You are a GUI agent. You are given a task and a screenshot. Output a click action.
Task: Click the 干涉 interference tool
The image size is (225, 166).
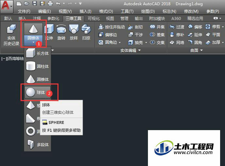point(135,35)
